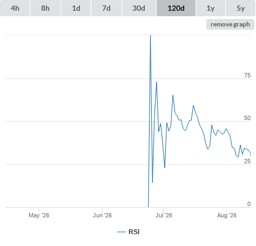Click the active 120d range tab
Screen dimensions: 256x246
(176, 8)
